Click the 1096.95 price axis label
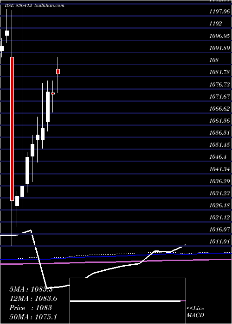Viewport: 232px width, 324px height. (219, 36)
